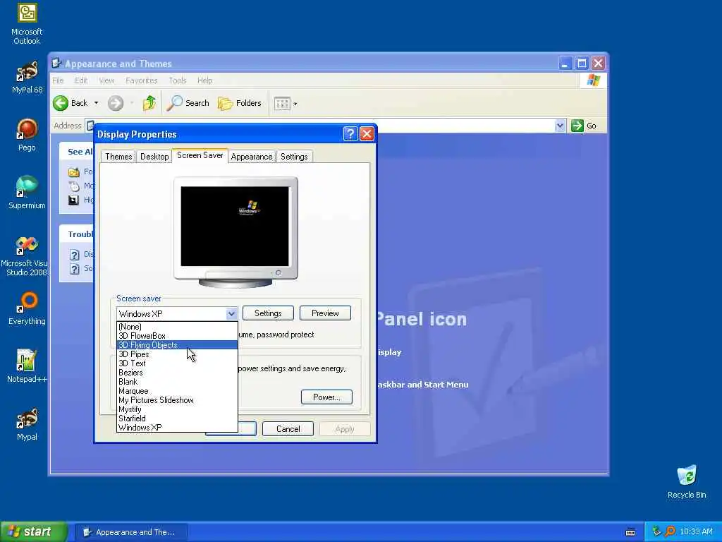The height and width of the screenshot is (542, 722).
Task: Pick Windows XP in the list
Action: click(177, 428)
